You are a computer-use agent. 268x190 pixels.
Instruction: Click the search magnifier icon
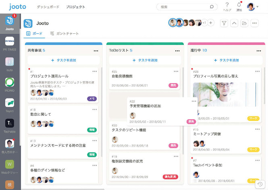coord(212,7)
